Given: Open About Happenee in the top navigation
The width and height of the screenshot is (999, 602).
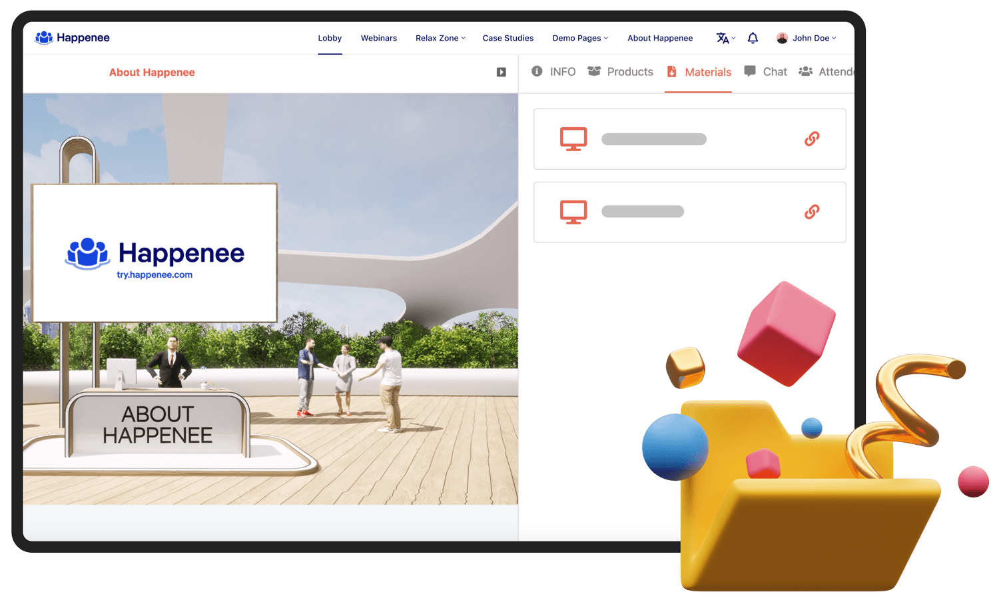Looking at the screenshot, I should 660,38.
